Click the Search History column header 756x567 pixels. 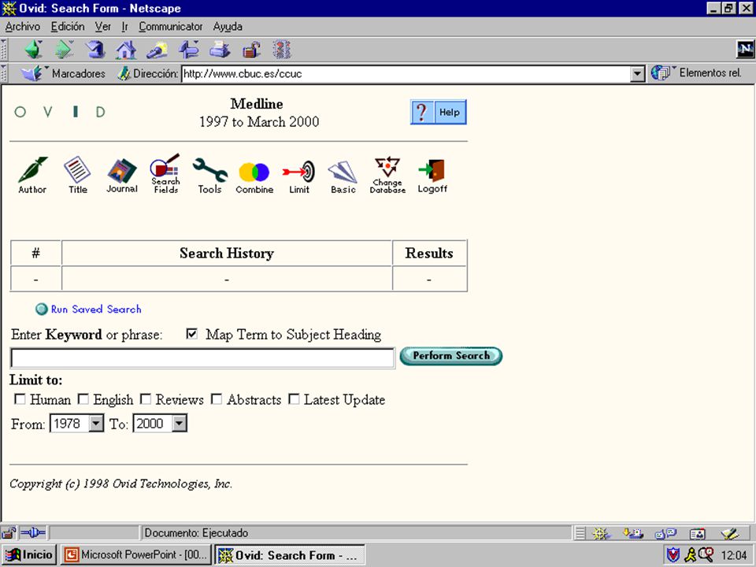click(227, 253)
